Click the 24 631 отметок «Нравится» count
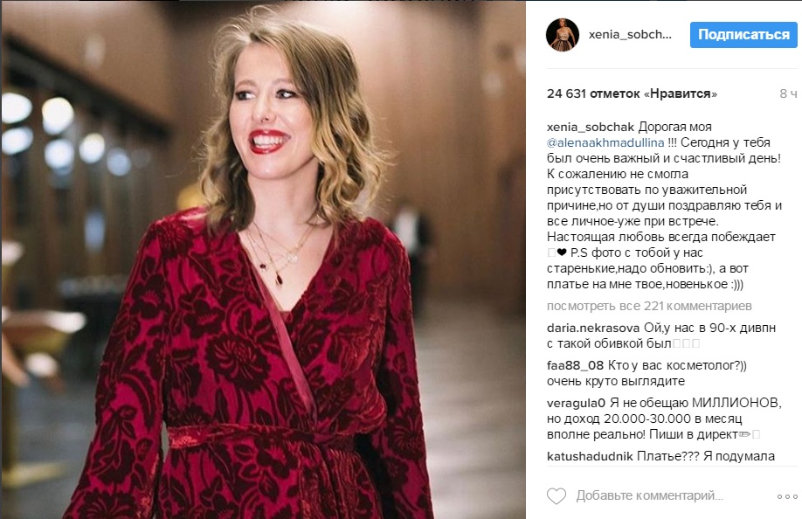The image size is (802, 519). pyautogui.click(x=633, y=93)
